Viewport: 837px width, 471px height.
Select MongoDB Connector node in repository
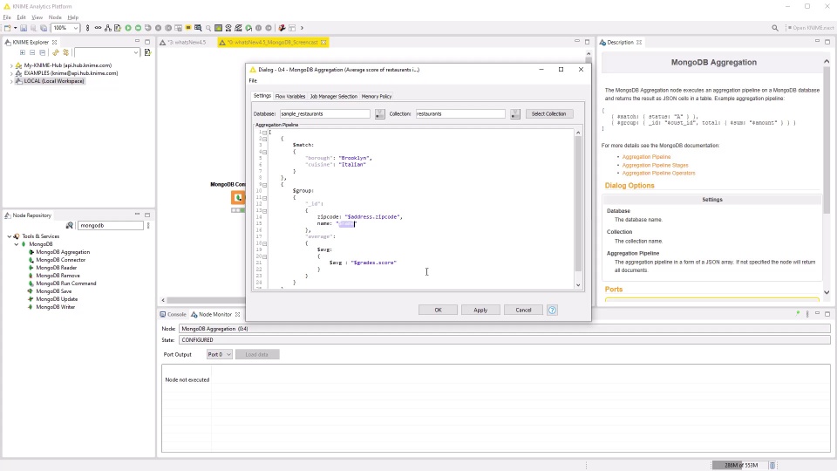point(61,260)
